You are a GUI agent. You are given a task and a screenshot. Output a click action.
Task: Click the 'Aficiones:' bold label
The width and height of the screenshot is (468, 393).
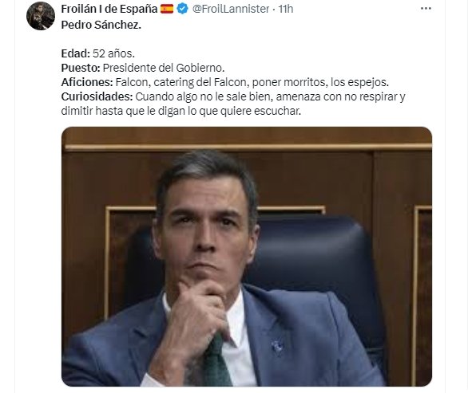tap(87, 82)
